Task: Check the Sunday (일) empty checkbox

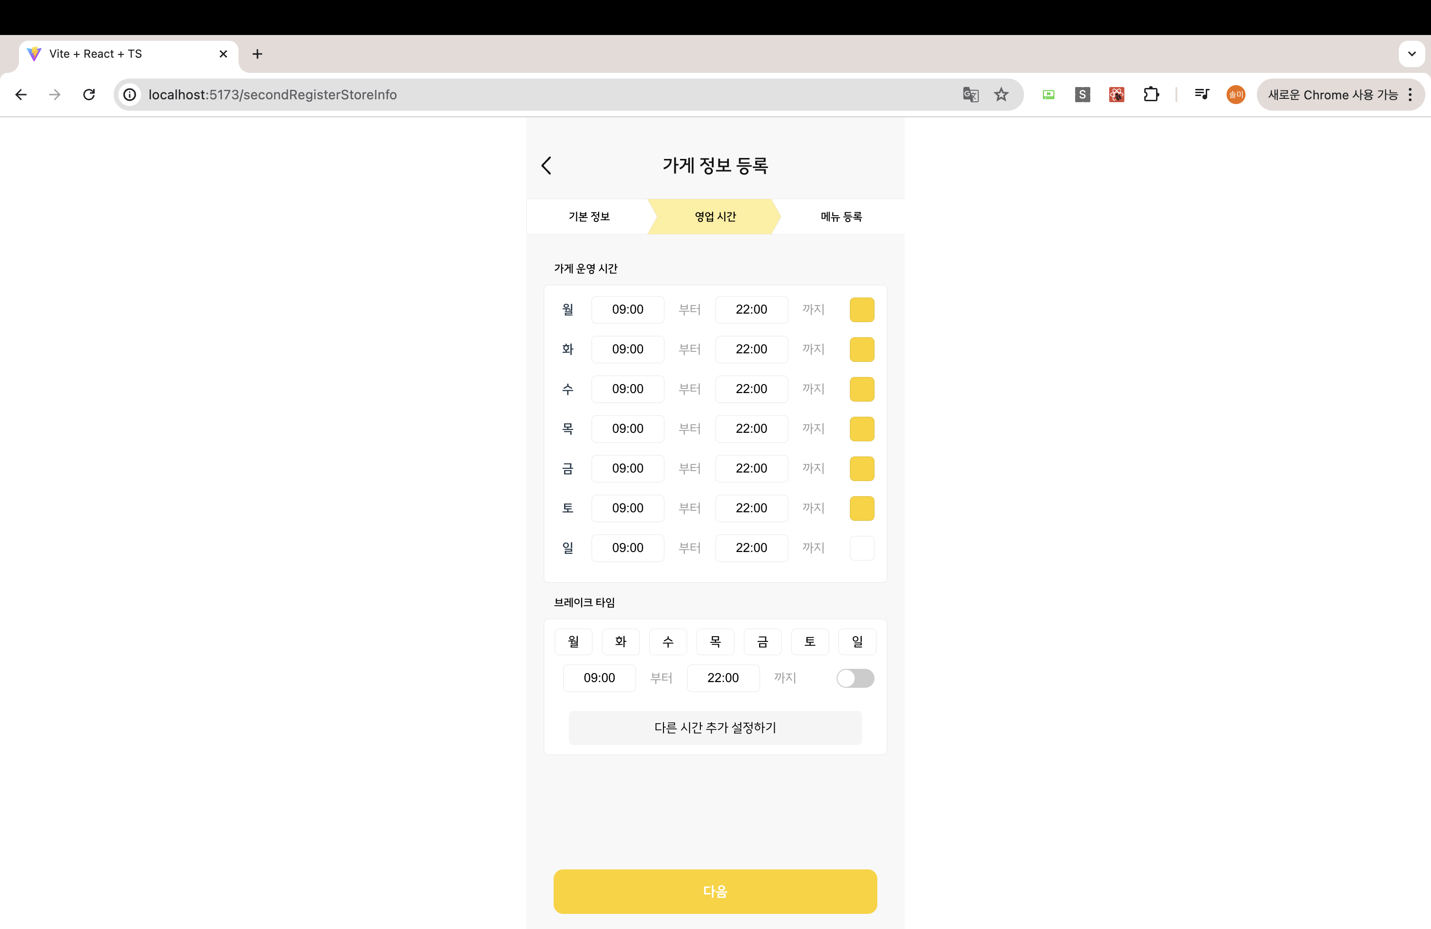Action: pos(862,547)
